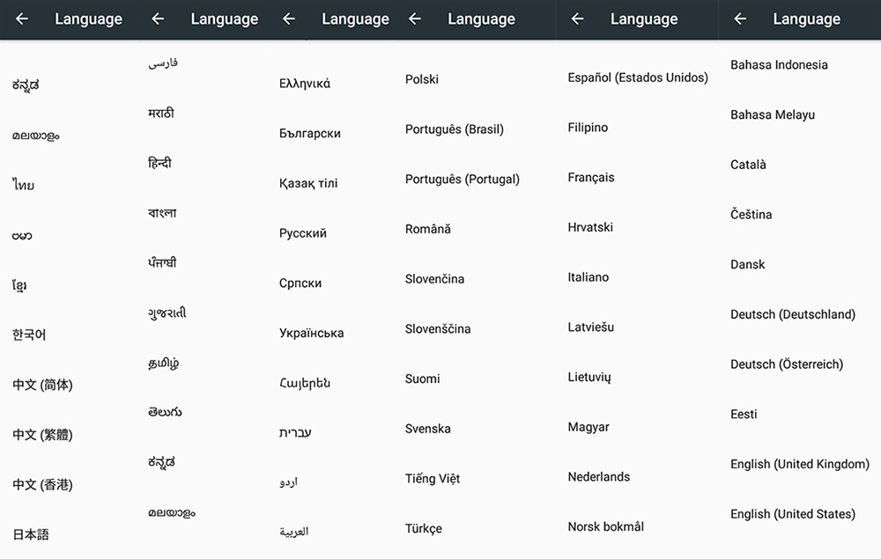
Task: Select Bahasa Melayu language
Action: (773, 114)
